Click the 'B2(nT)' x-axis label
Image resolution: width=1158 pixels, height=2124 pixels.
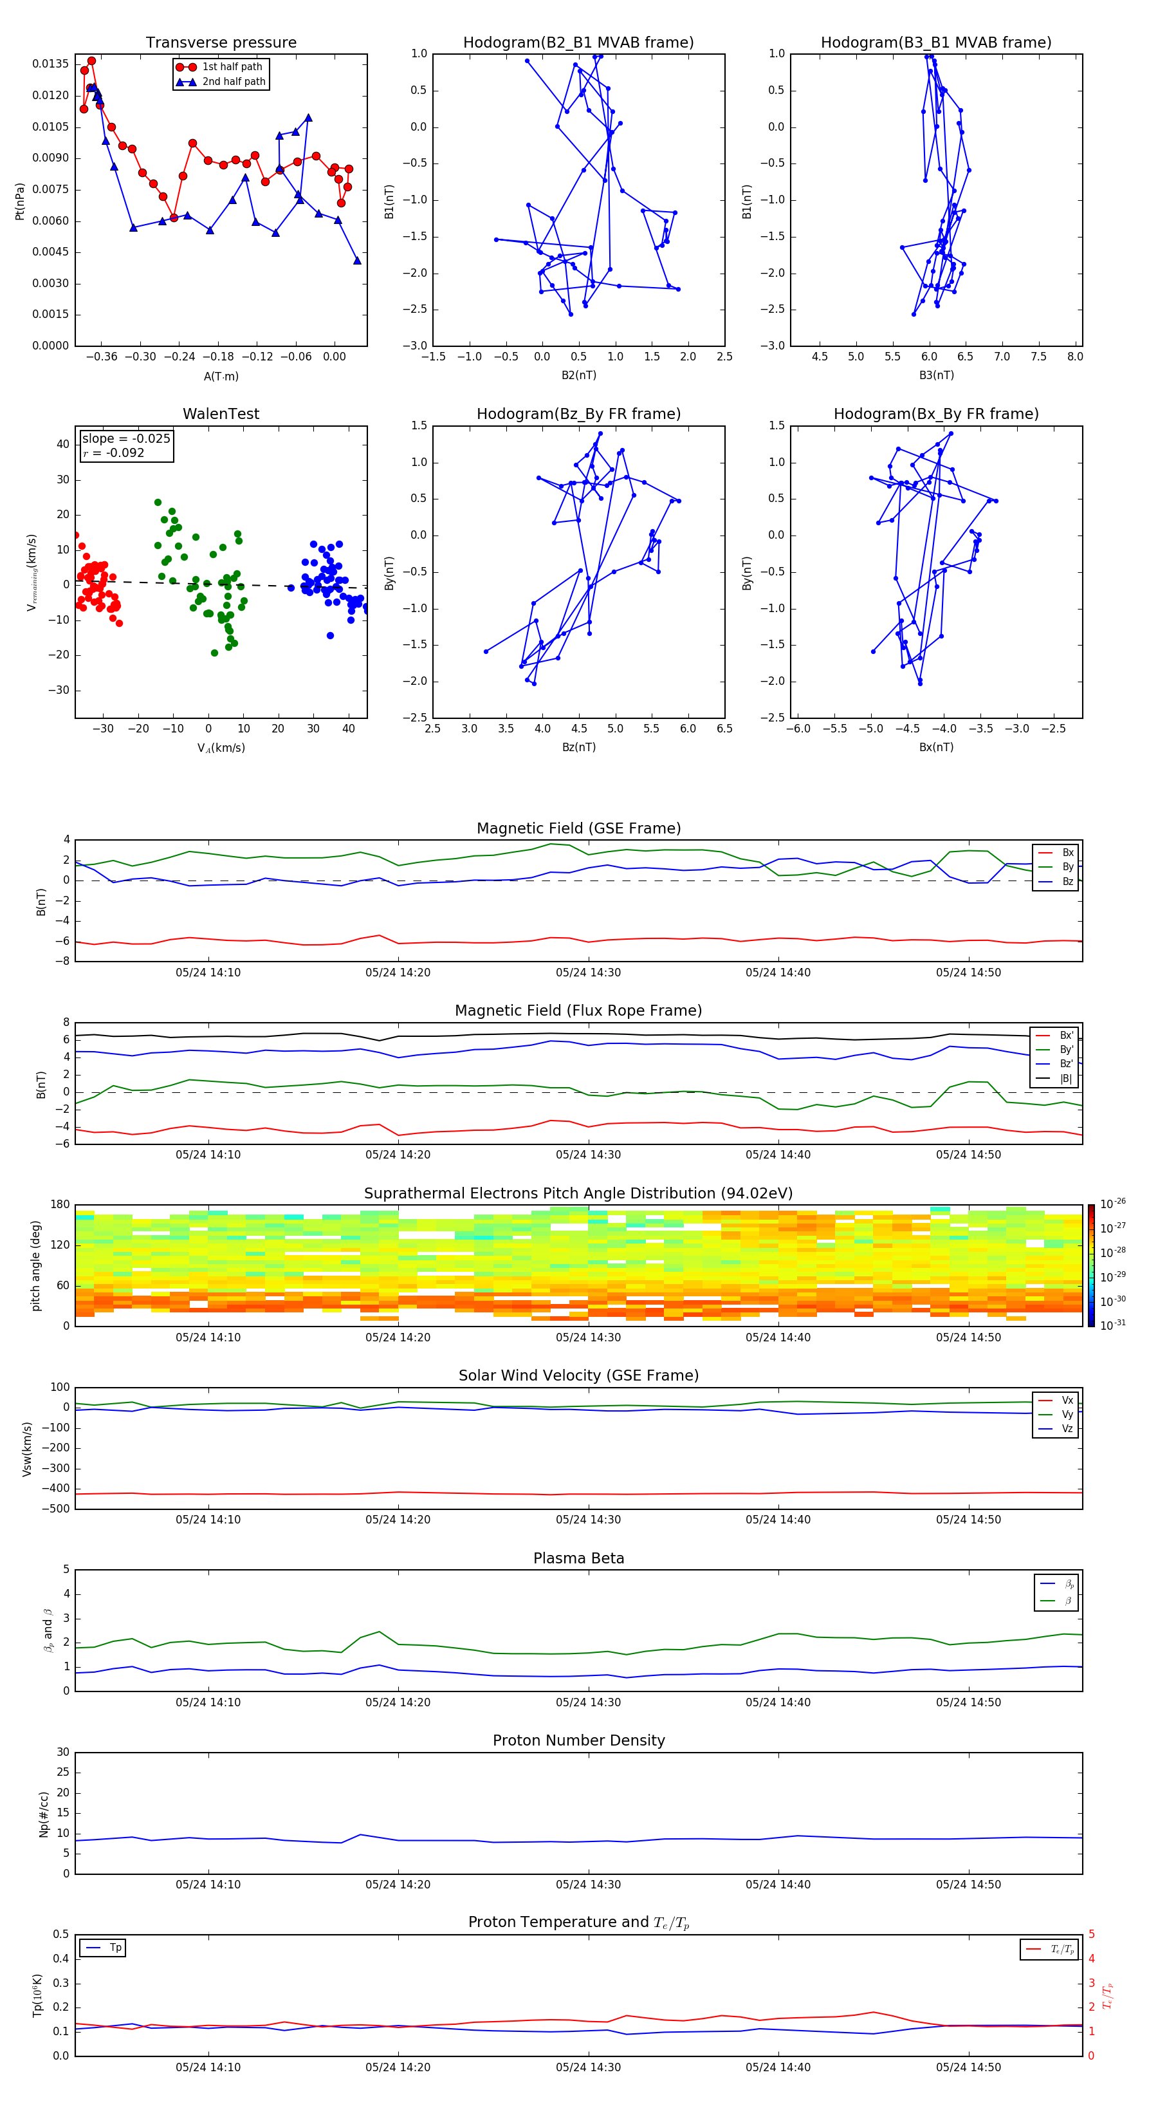coord(578,375)
